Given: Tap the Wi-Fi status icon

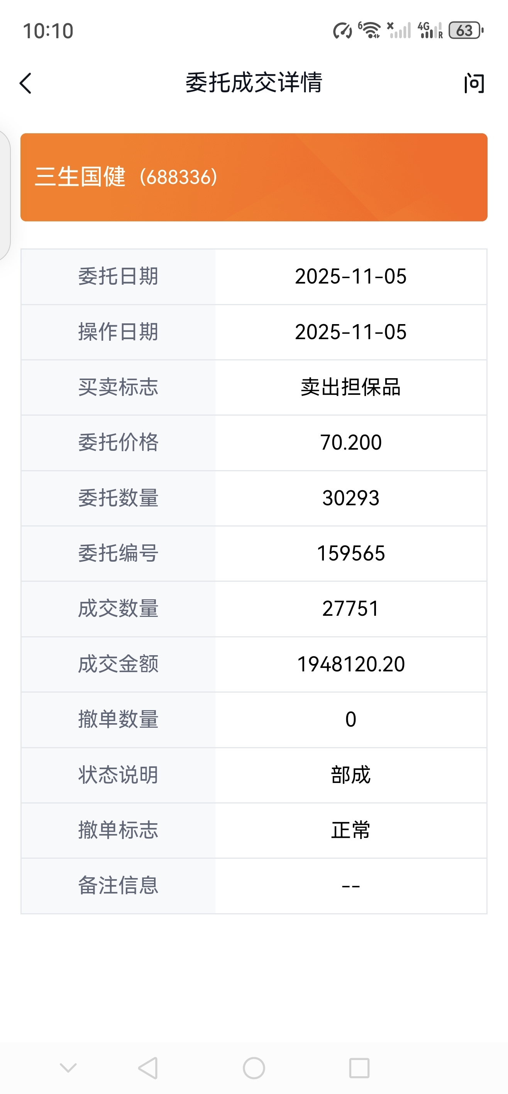Looking at the screenshot, I should pyautogui.click(x=369, y=31).
